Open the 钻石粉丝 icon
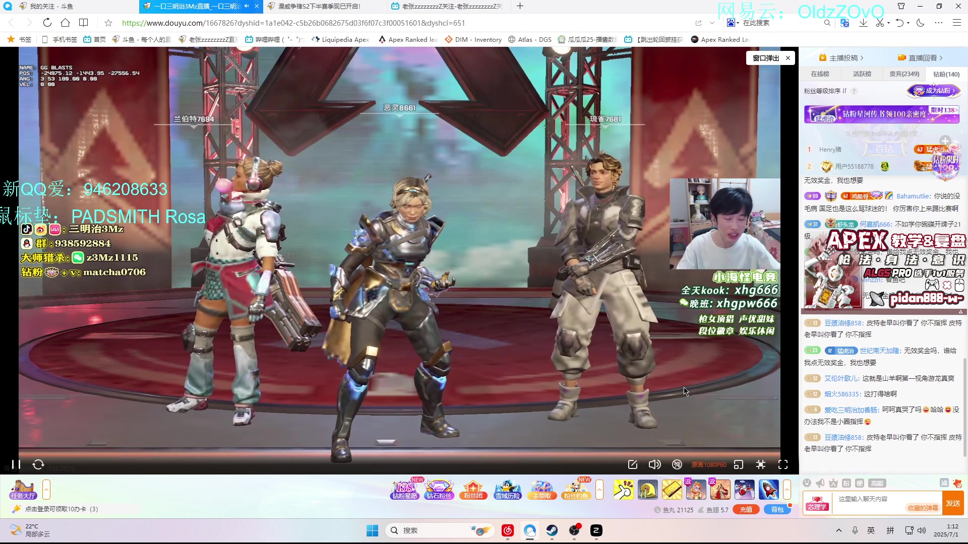 coord(439,489)
